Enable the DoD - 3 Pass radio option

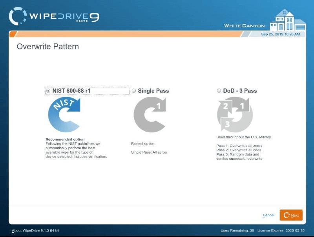219,91
